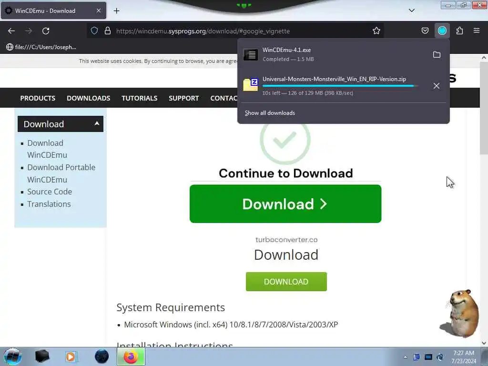Viewport: 488px width, 366px height.
Task: Open the CONTACT menu item
Action: (224, 98)
